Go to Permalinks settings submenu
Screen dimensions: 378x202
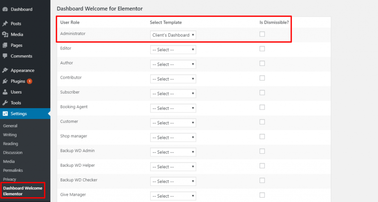point(13,170)
